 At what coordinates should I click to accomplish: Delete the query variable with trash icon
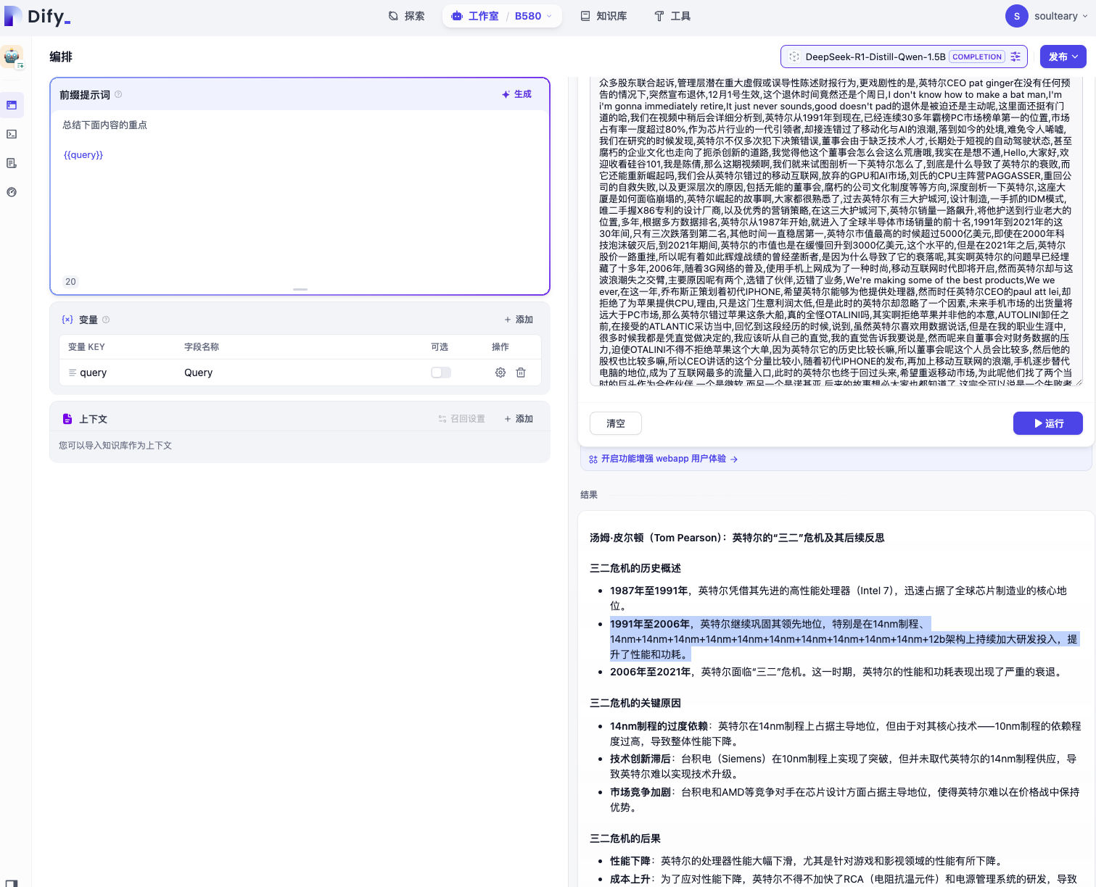pos(521,372)
